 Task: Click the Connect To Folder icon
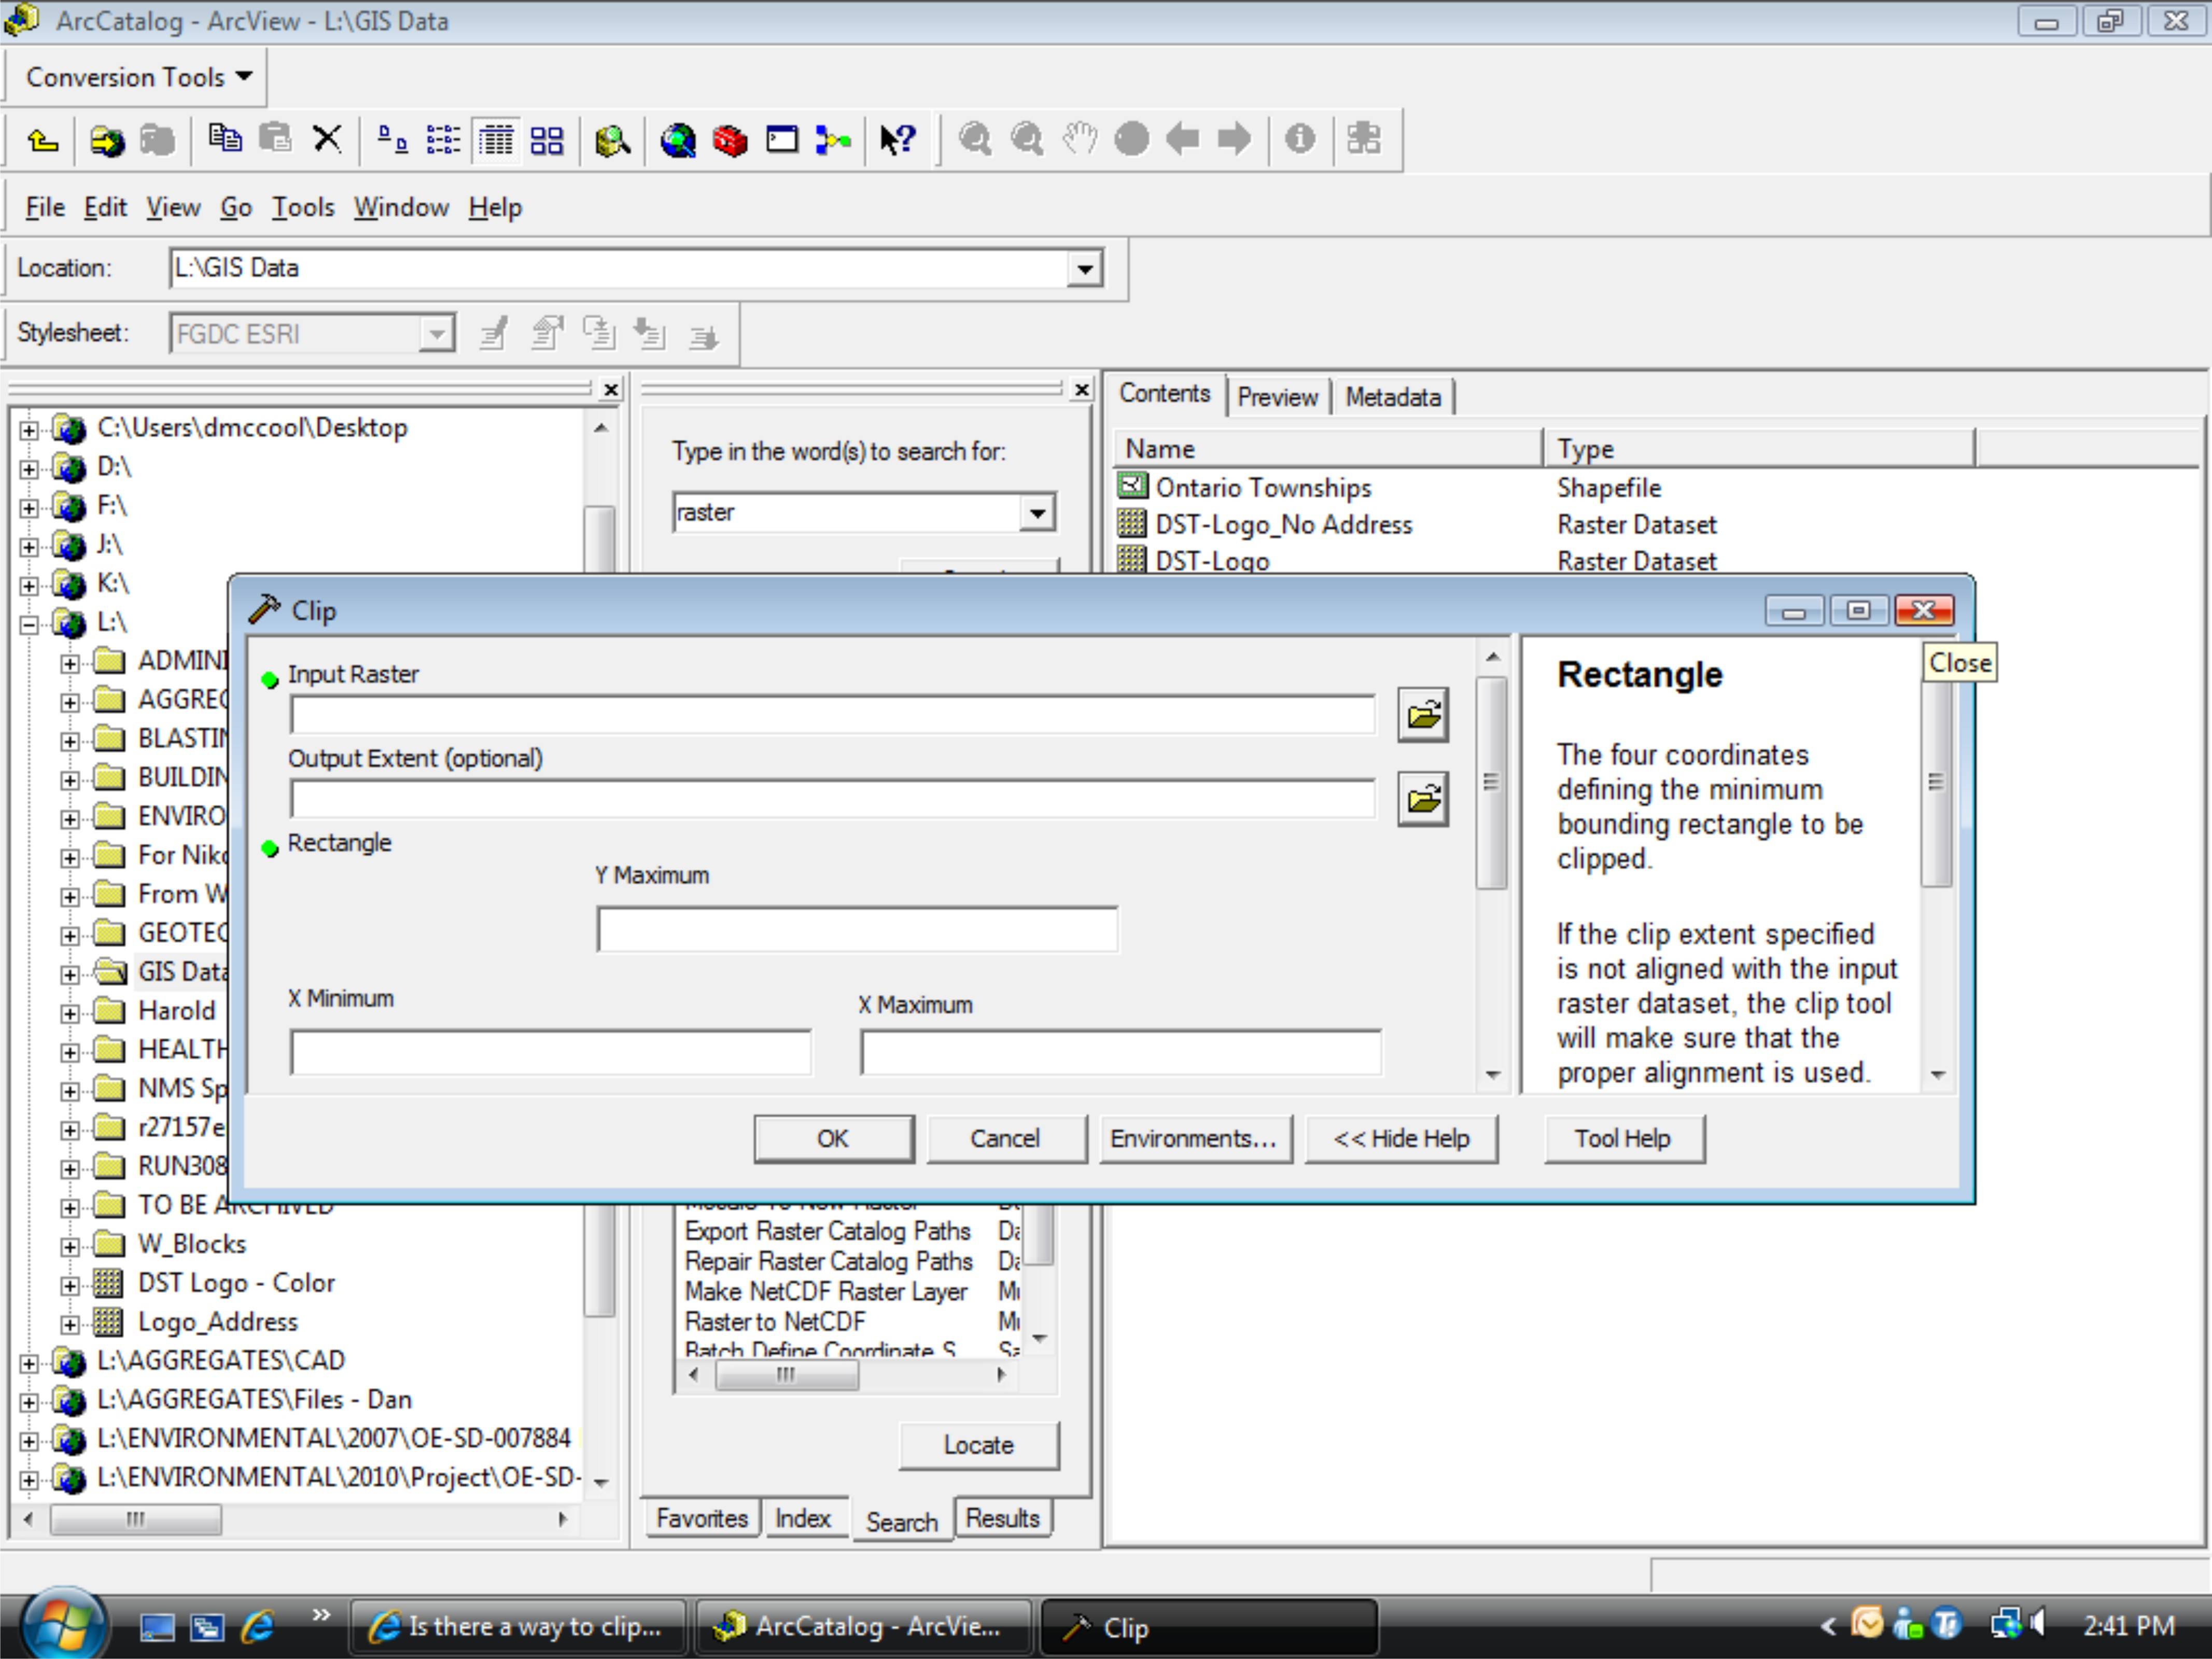[x=106, y=140]
